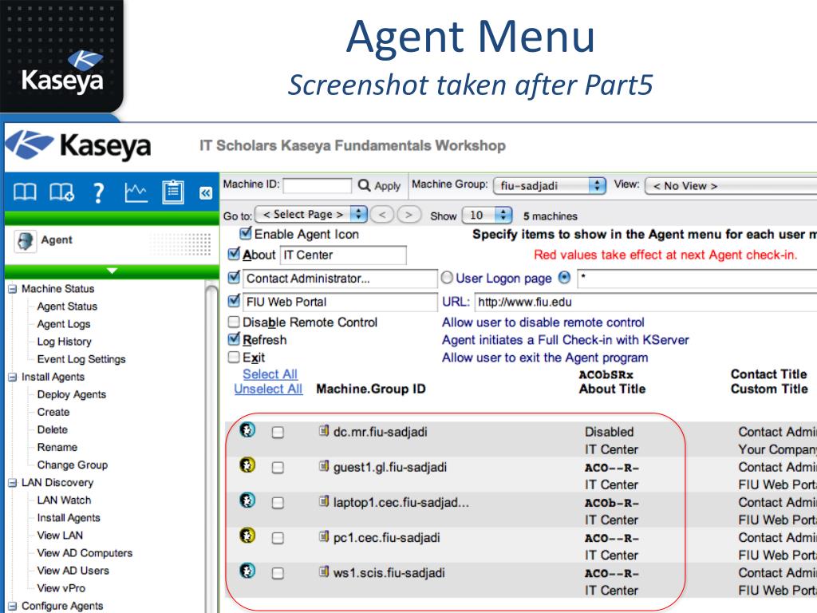Check the box for dc.mr.fiu-sadjadi
The width and height of the screenshot is (817, 613).
[x=278, y=432]
